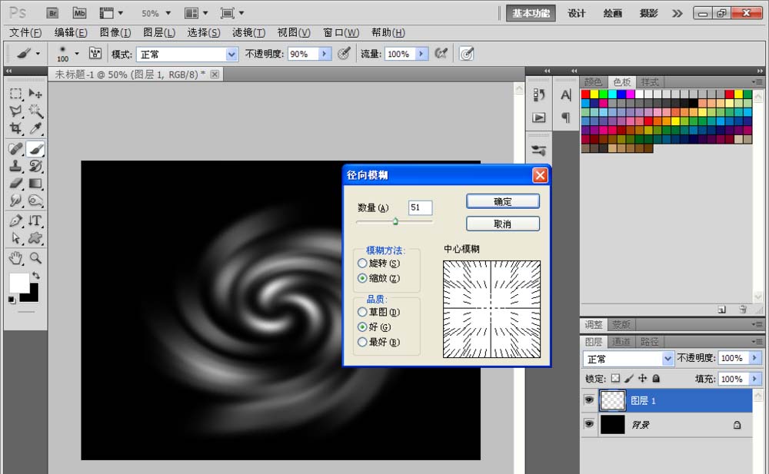This screenshot has height=474, width=769.
Task: Toggle lock all for layer
Action: (x=656, y=378)
